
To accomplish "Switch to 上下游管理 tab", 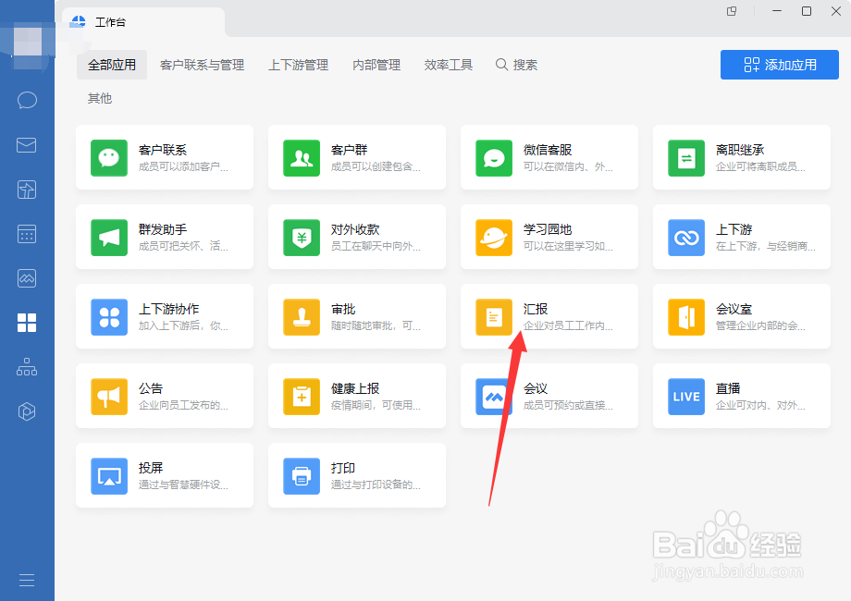I will [x=299, y=65].
